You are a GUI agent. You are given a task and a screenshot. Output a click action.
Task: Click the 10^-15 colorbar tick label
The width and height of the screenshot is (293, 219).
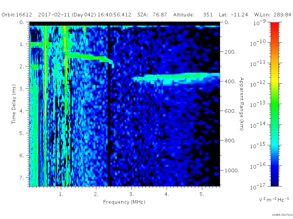258,145
